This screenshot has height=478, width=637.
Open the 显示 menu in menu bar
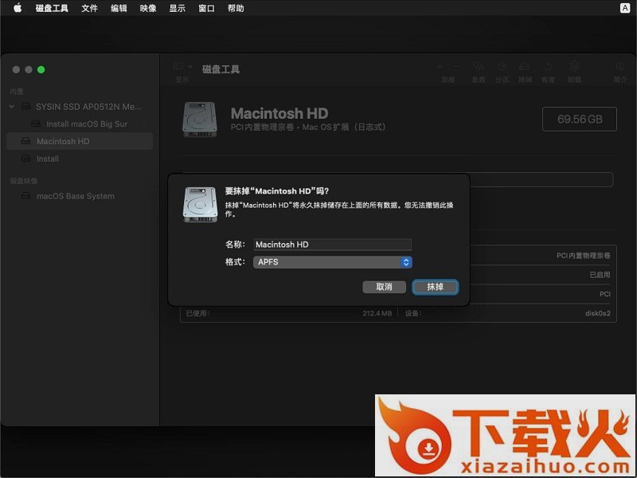[x=177, y=8]
